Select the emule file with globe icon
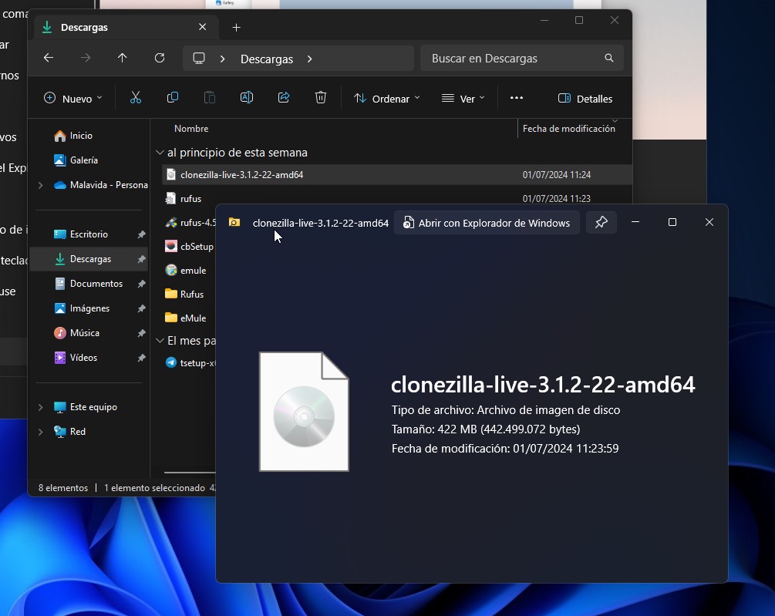775x616 pixels. tap(186, 270)
